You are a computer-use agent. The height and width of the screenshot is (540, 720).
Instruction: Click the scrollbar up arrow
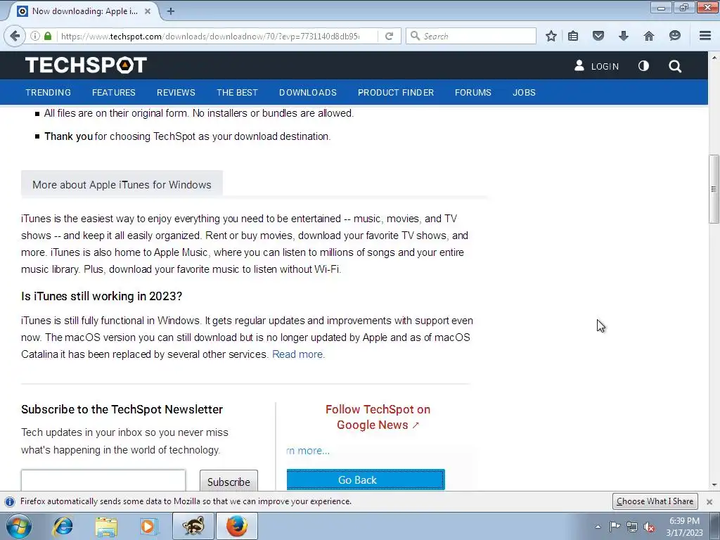tap(714, 58)
